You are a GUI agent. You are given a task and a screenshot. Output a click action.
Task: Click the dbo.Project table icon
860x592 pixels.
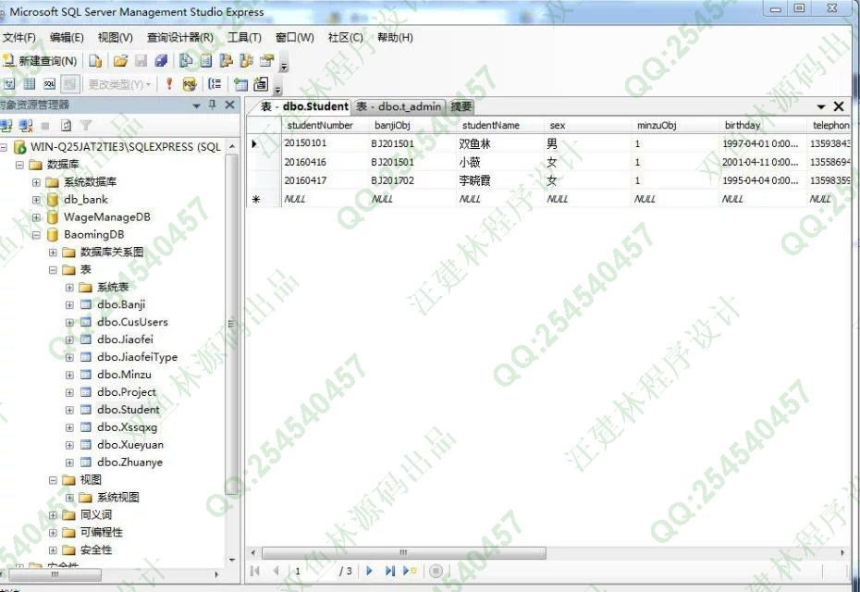[x=86, y=392]
